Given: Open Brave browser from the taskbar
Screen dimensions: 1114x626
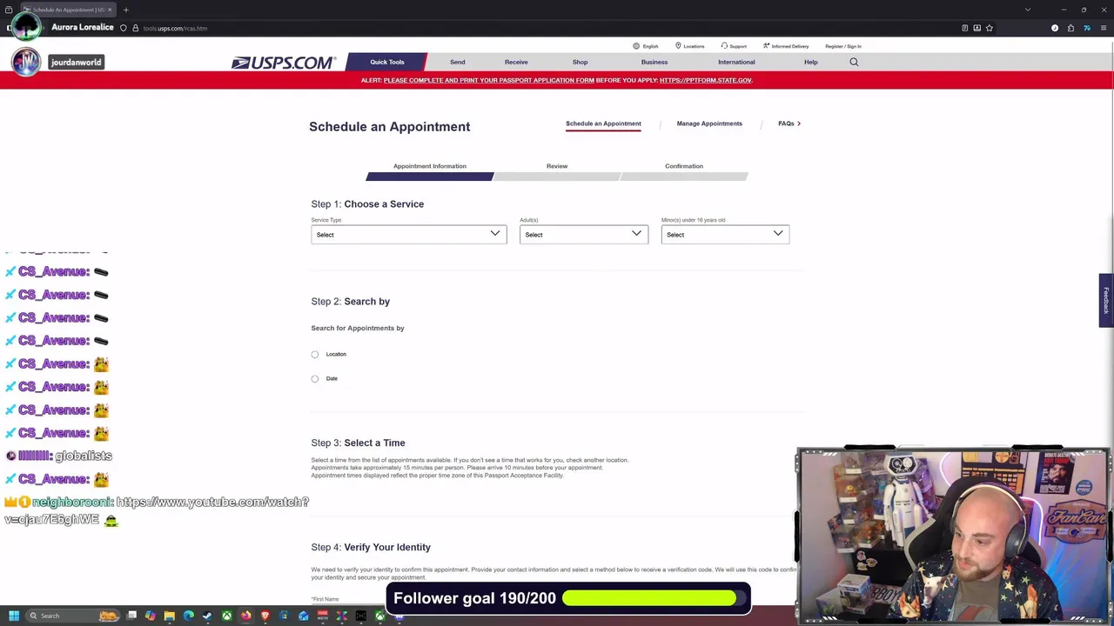Looking at the screenshot, I should 265,616.
